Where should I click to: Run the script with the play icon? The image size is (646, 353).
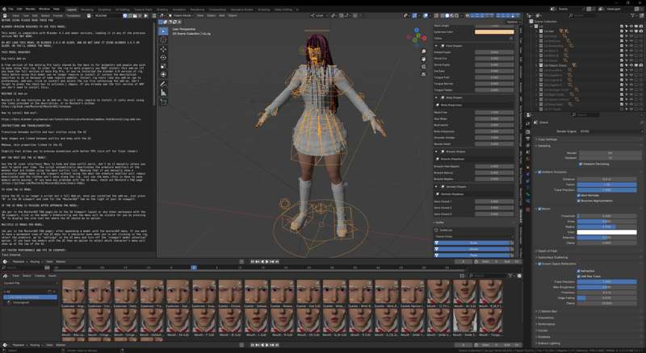(145, 15)
